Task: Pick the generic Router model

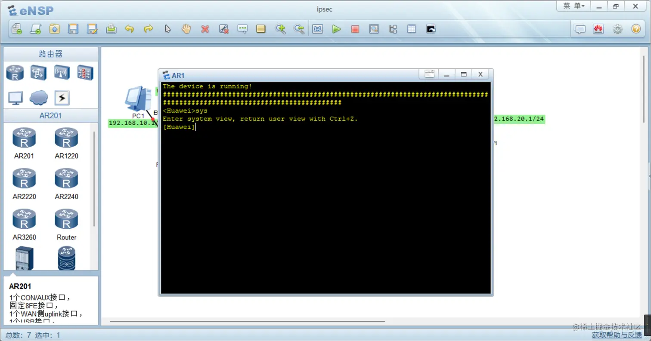Action: click(66, 224)
